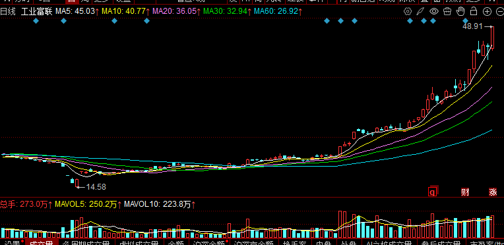The image size is (504, 245).
Task: Click the '日线' period label
Action: pos(8,12)
